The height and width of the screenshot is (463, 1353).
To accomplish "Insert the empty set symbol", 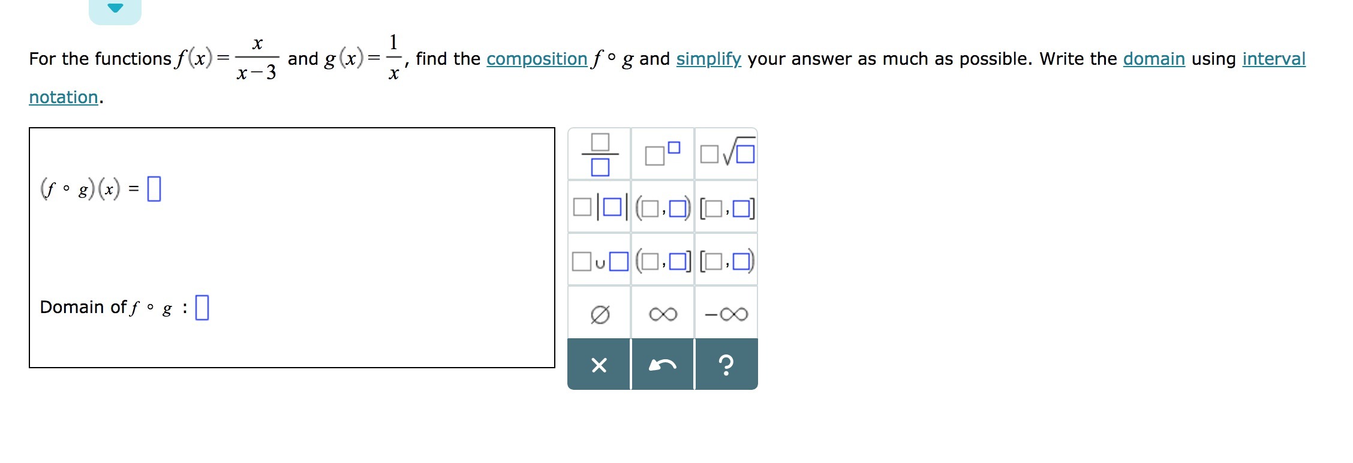I will click(600, 314).
